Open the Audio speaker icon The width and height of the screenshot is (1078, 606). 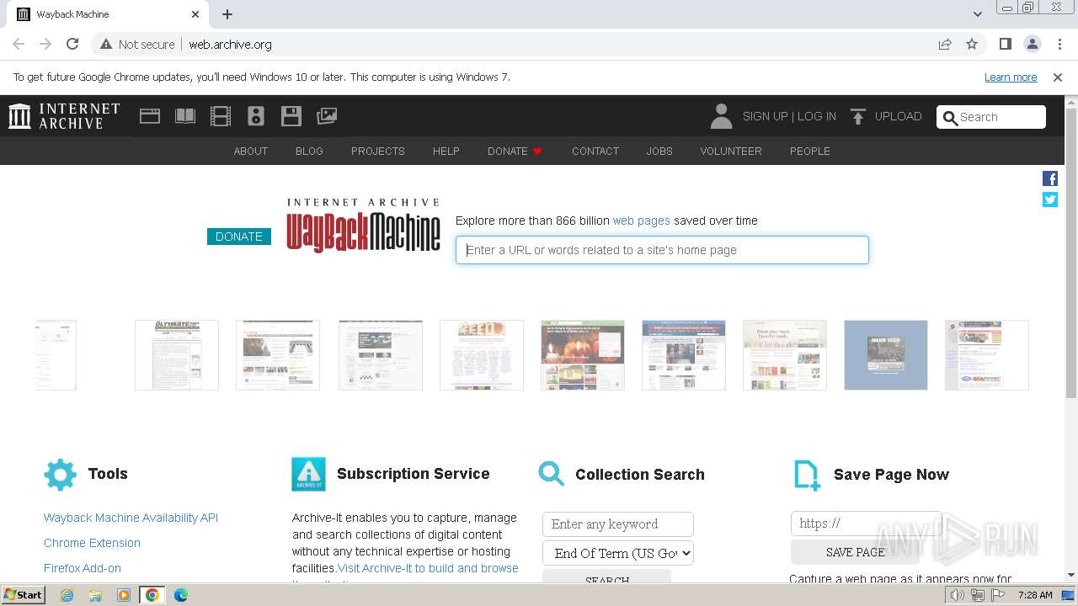tap(256, 116)
